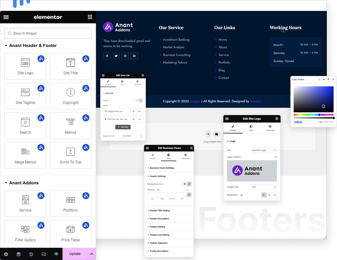Select the Service widget
The height and width of the screenshot is (260, 337).
click(25, 203)
